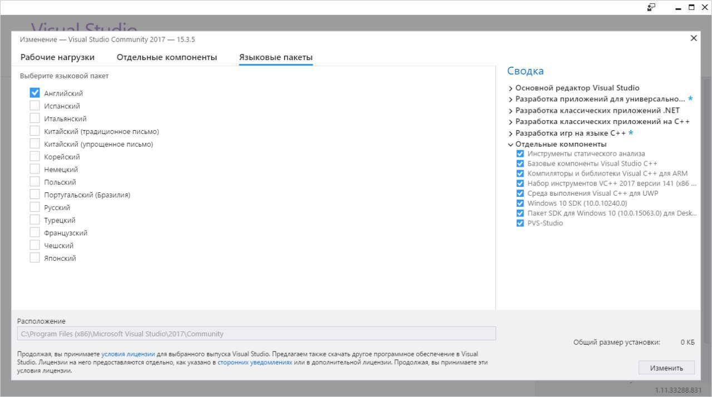Check Португальский (Бразилия) language pack
The image size is (712, 397).
point(34,195)
